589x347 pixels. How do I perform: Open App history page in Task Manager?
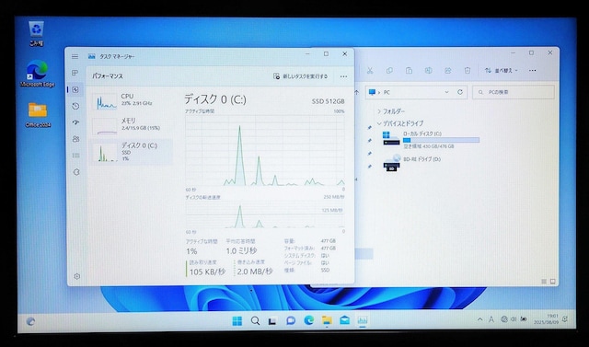(x=75, y=106)
